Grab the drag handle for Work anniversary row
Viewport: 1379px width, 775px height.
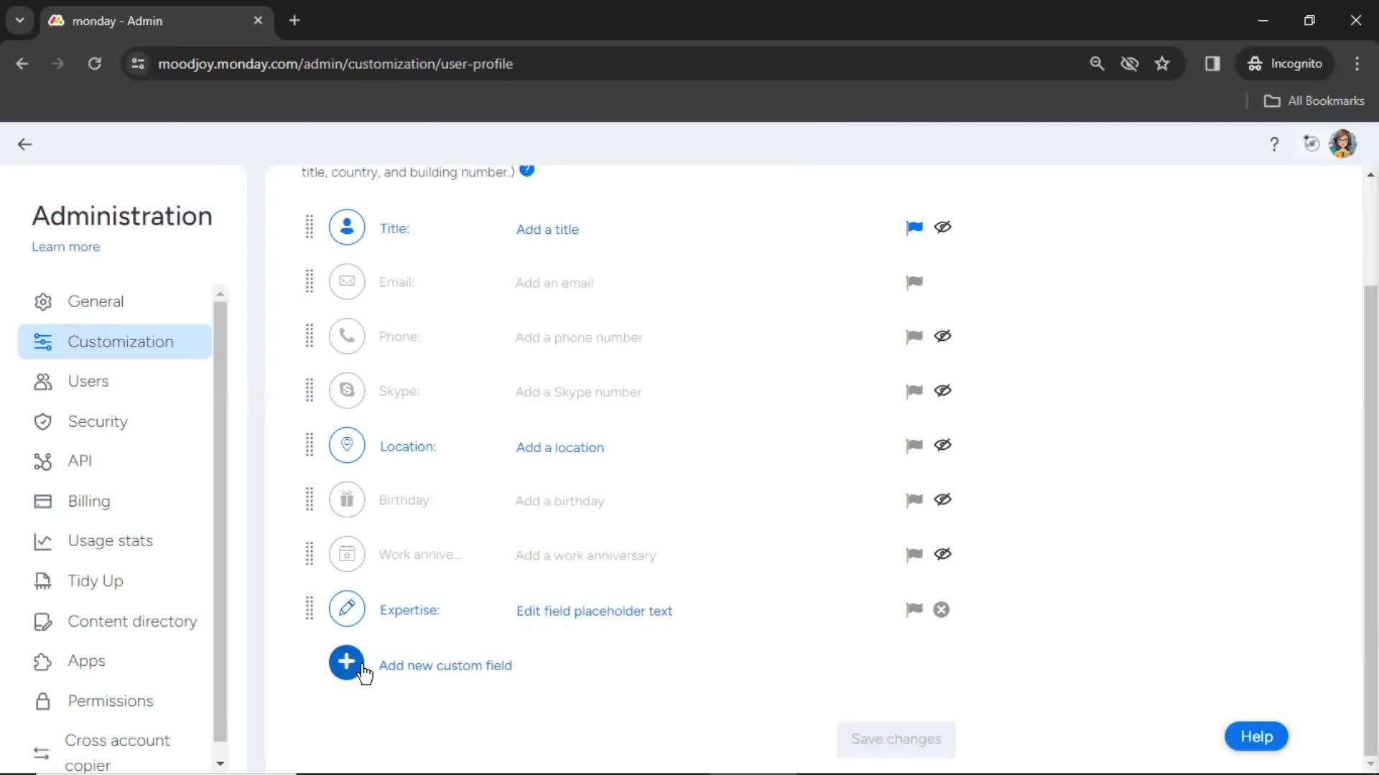(x=310, y=554)
